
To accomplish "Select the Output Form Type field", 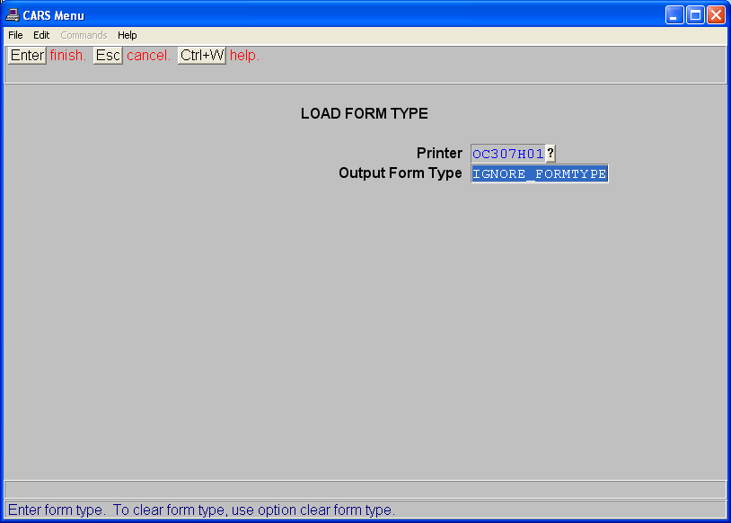I will click(x=540, y=173).
